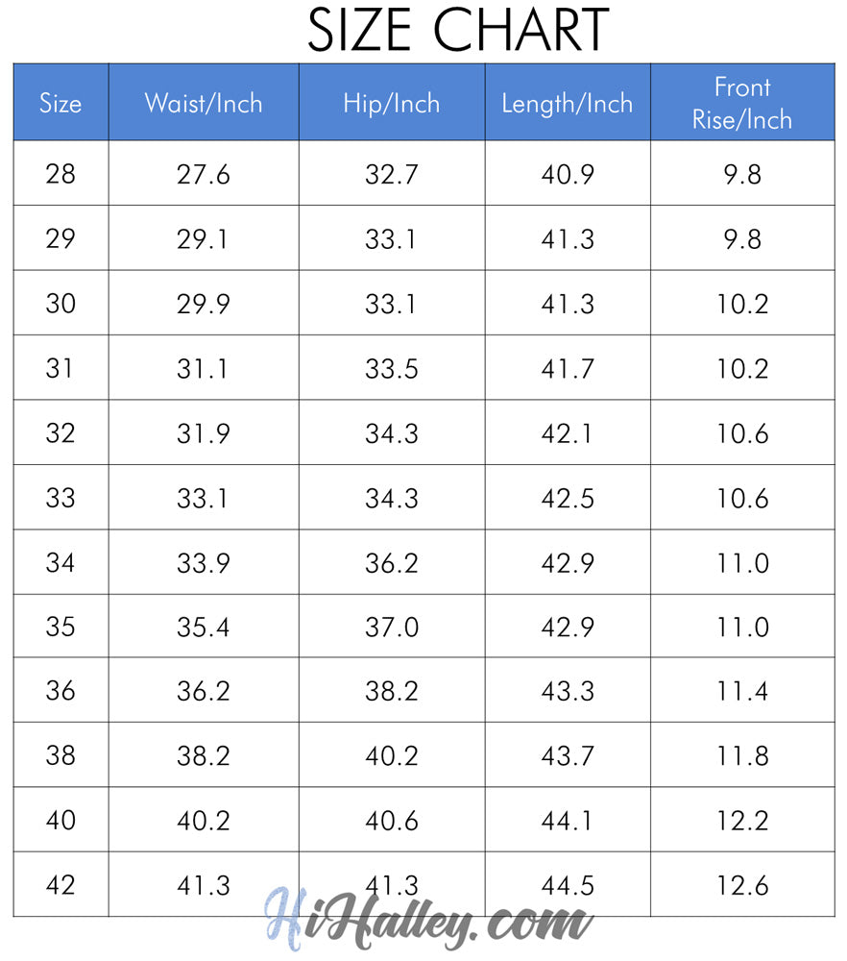The width and height of the screenshot is (847, 961).
Task: Click the Length/Inch column header
Action: pyautogui.click(x=568, y=103)
